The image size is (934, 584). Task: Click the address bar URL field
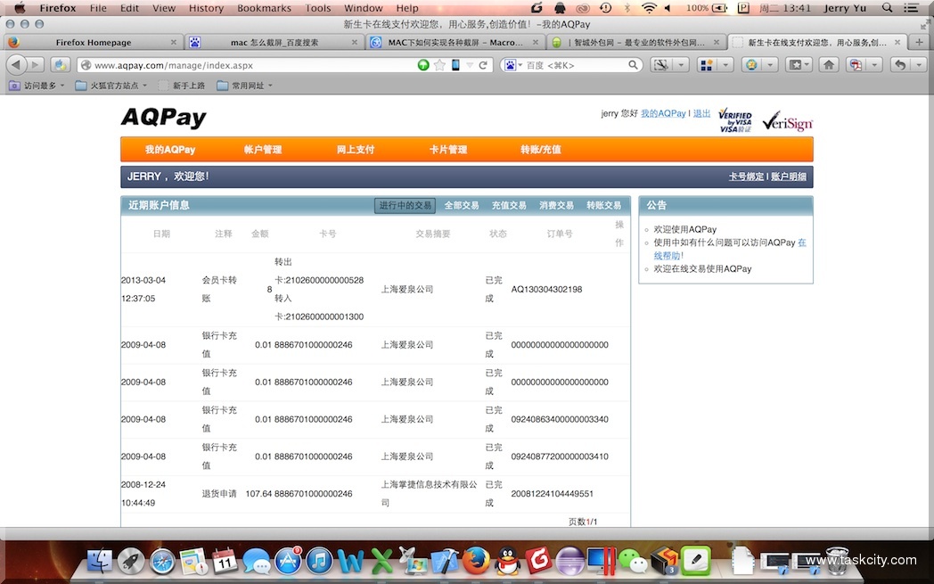coord(253,65)
